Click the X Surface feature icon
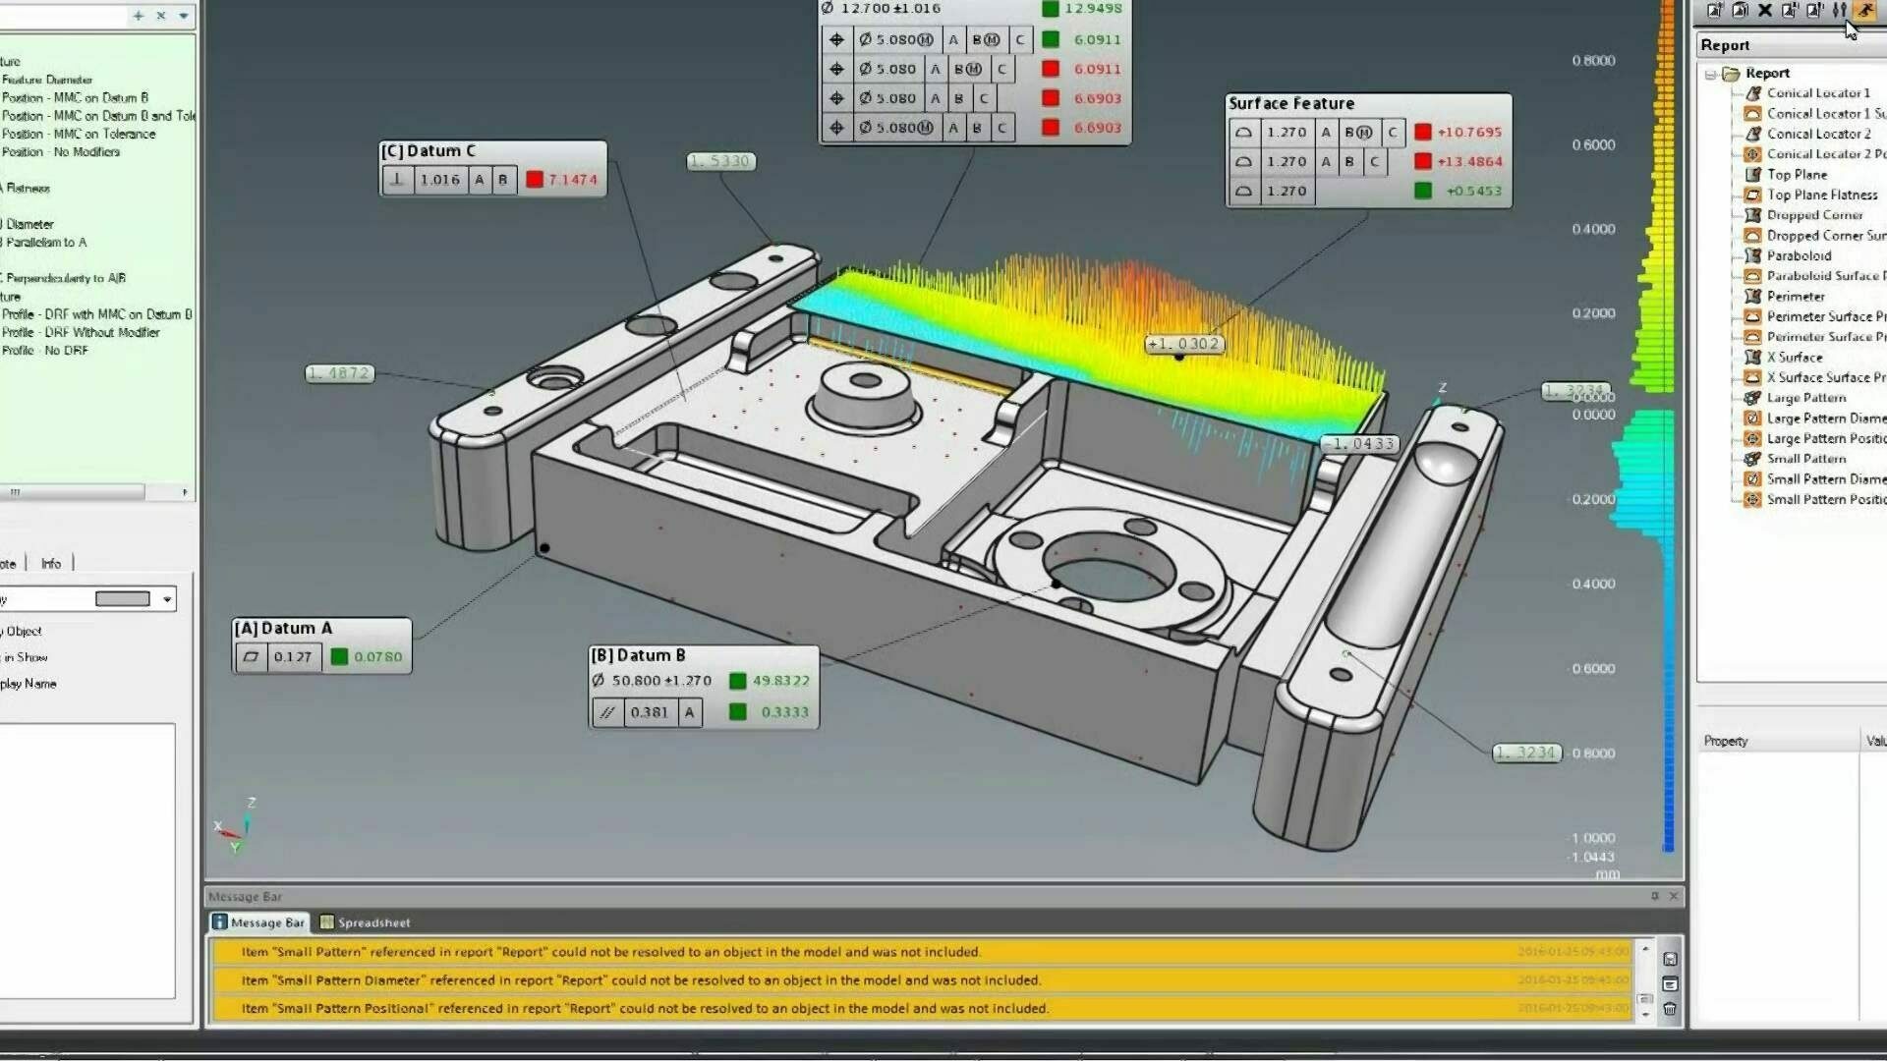 (x=1752, y=358)
